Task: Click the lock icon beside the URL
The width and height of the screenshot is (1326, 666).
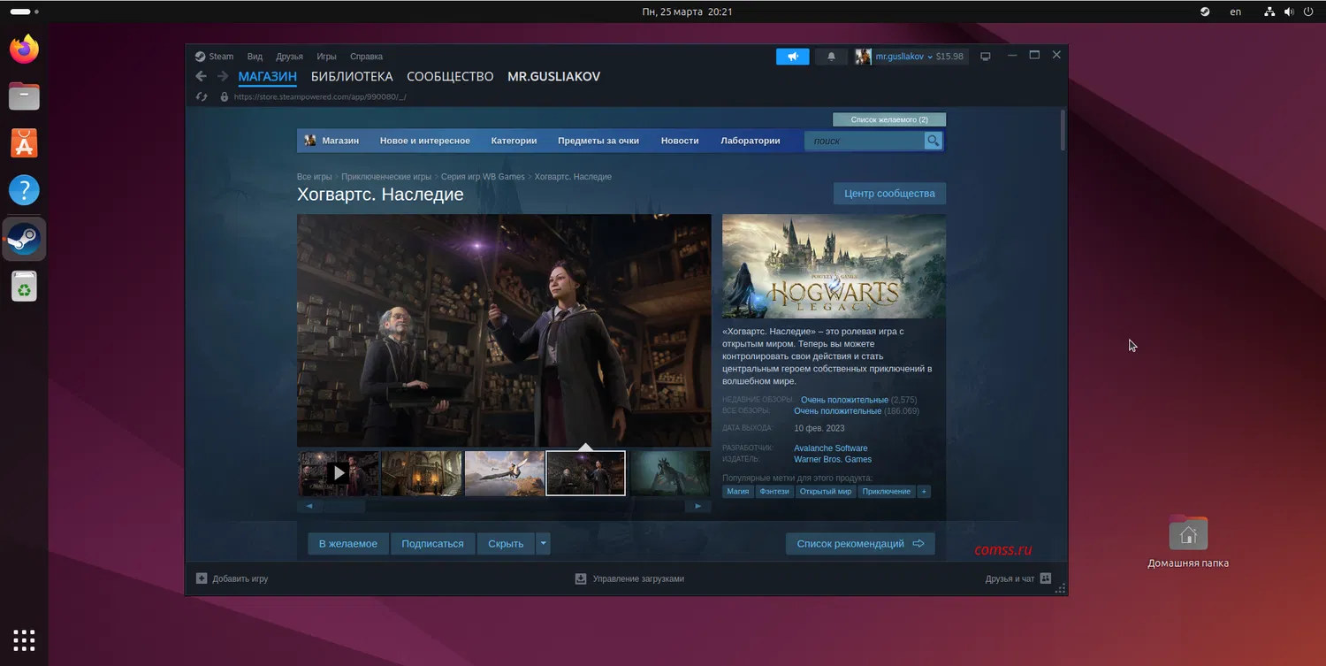Action: tap(224, 96)
